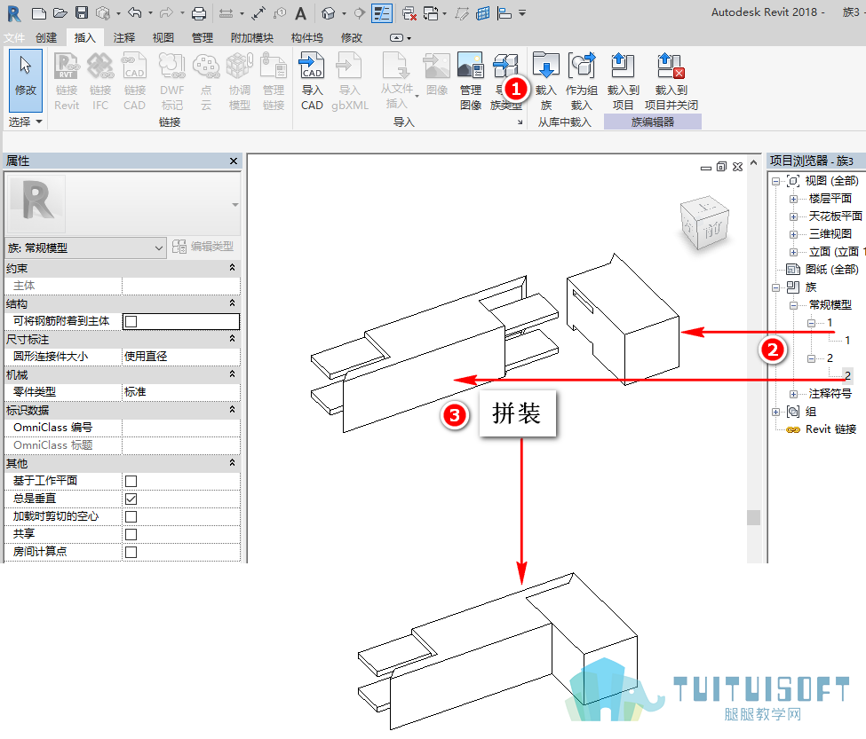
Task: Click the Print icon in quick access toolbar
Action: (199, 13)
